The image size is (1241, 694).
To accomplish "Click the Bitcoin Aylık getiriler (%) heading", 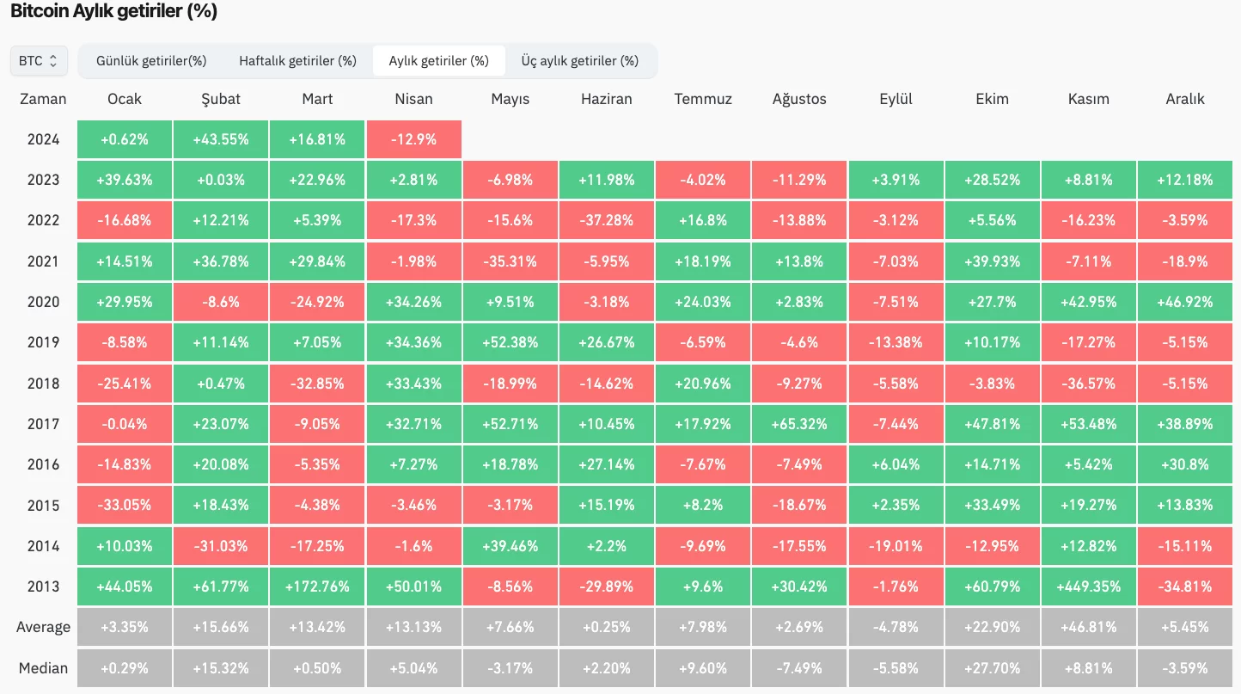I will coord(113,12).
